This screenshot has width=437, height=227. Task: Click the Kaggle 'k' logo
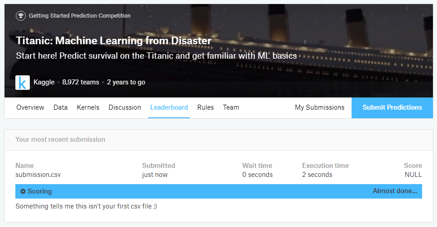click(23, 83)
